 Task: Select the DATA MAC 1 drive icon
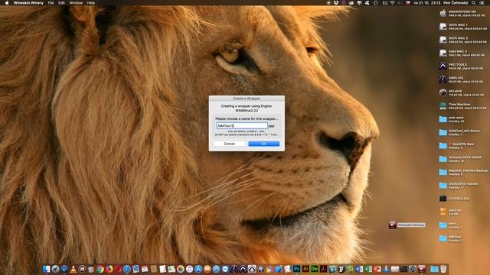pyautogui.click(x=443, y=27)
